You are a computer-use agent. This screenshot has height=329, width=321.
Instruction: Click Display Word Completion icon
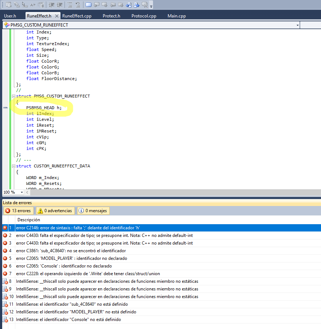pyautogui.click(x=33, y=5)
